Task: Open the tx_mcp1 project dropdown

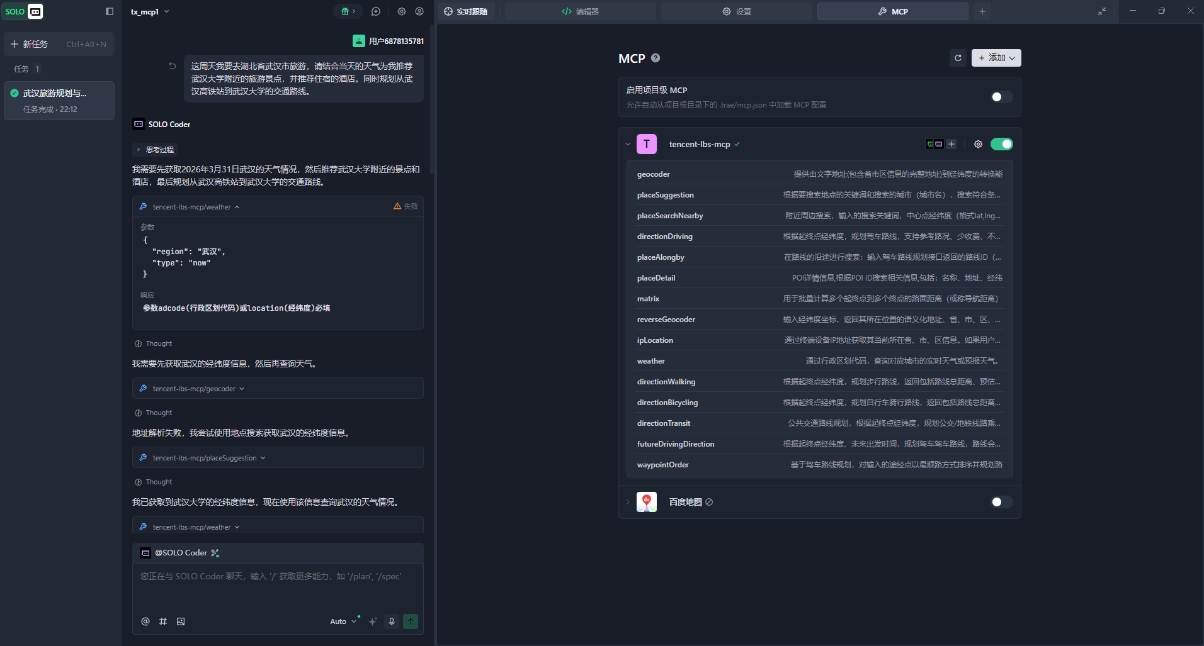Action: tap(150, 11)
